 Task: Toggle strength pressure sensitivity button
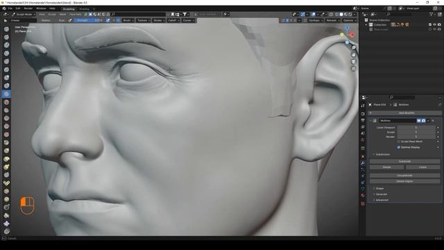click(x=108, y=20)
